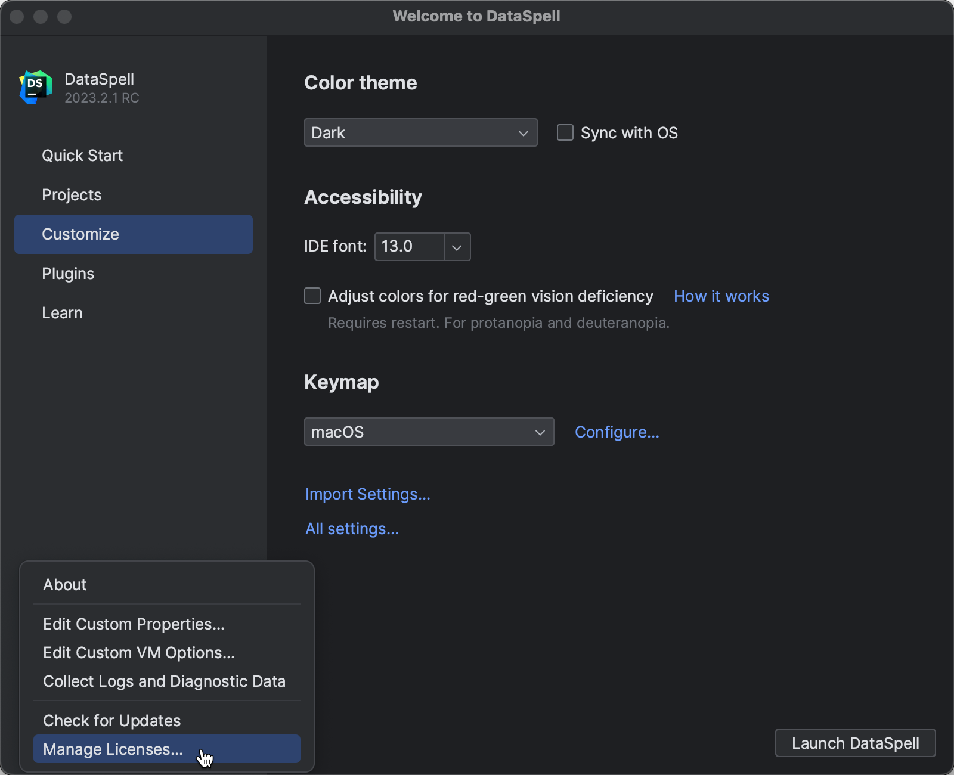Choose Collect Logs and Diagnostic Data
954x775 pixels.
[x=164, y=681]
